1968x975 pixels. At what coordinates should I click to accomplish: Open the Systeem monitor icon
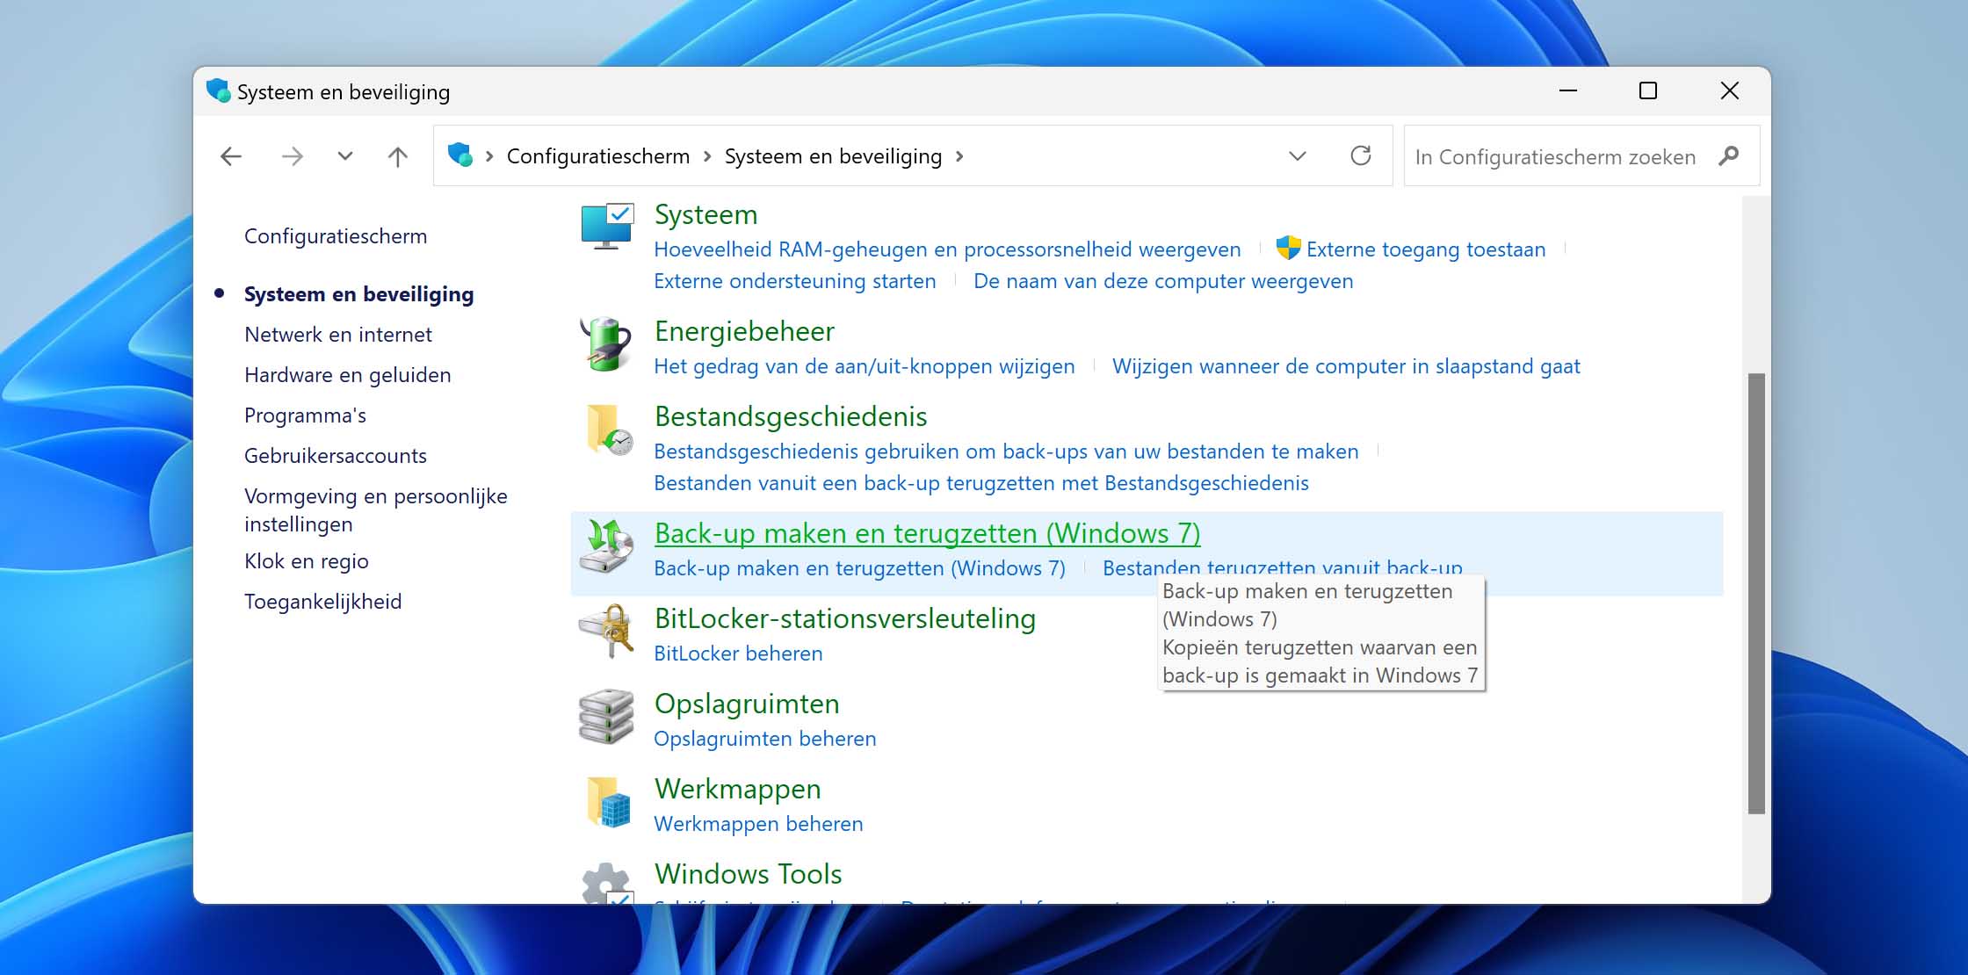point(606,226)
